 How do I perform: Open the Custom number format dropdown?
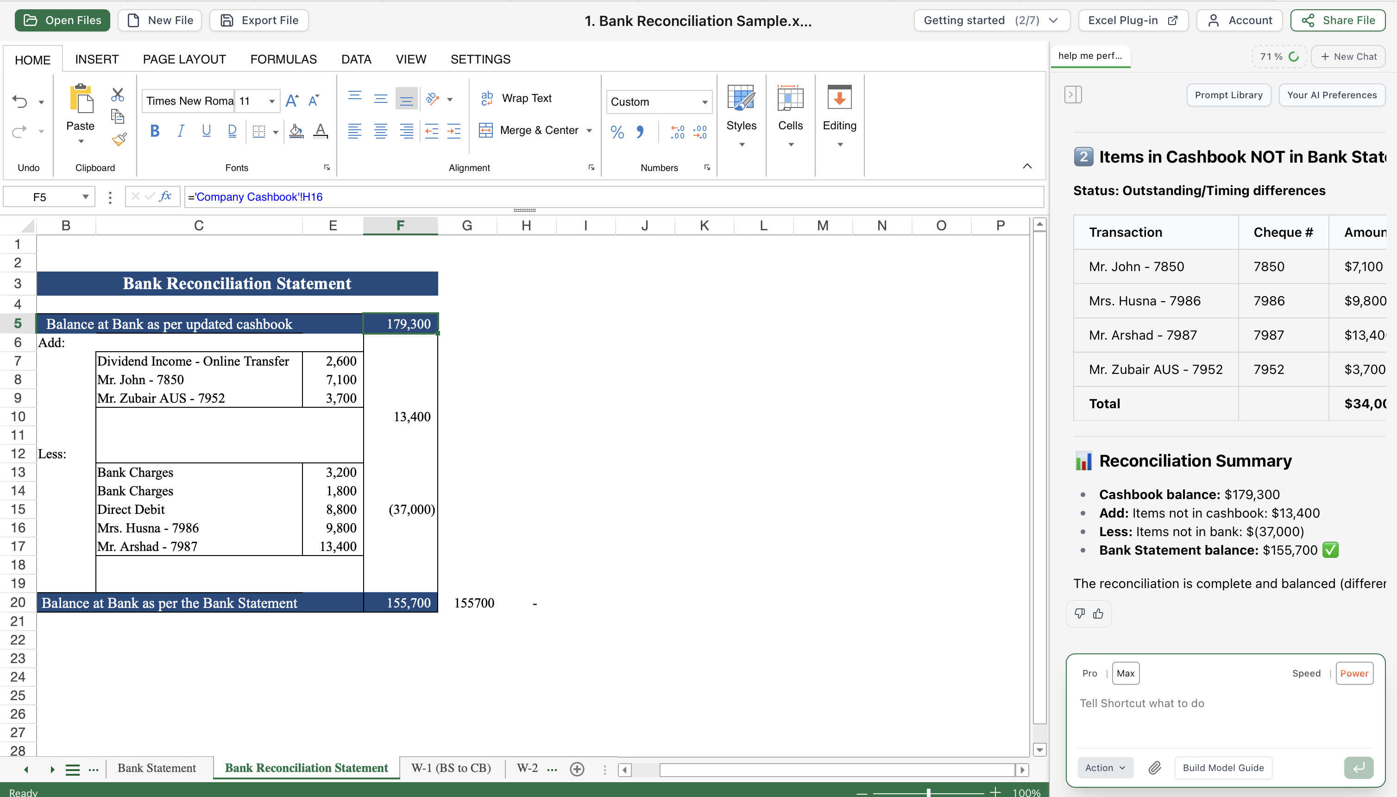pos(703,102)
